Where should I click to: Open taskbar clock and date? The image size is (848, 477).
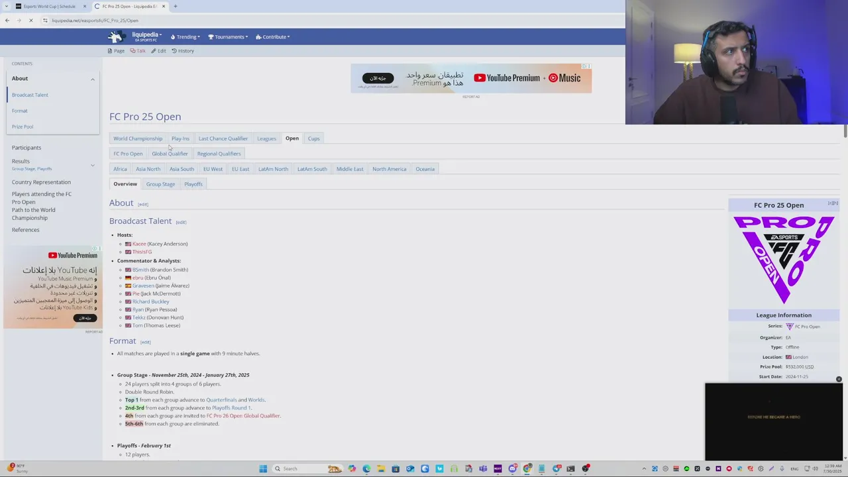click(832, 469)
